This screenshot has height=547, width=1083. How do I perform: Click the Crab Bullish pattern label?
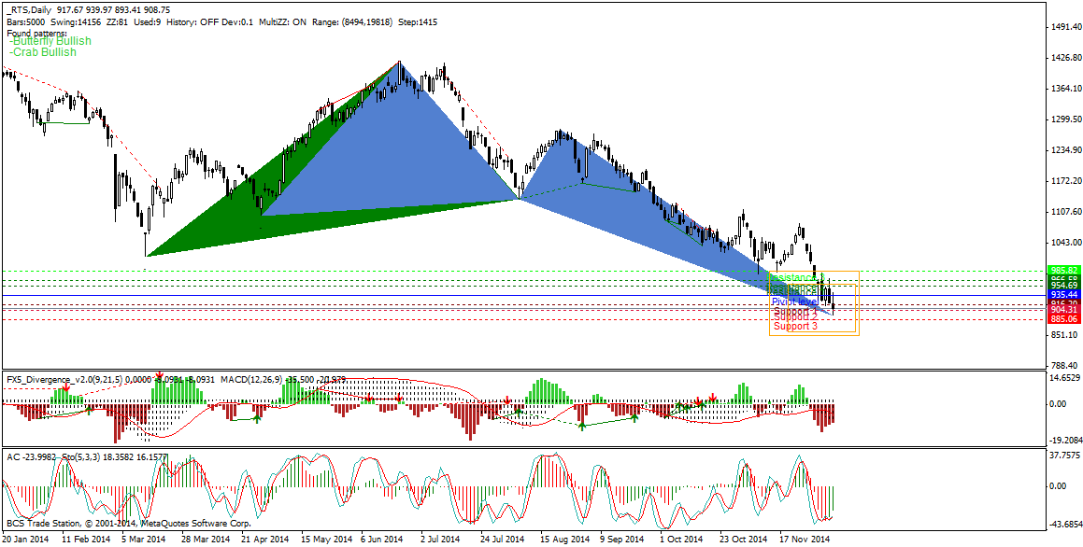[43, 52]
